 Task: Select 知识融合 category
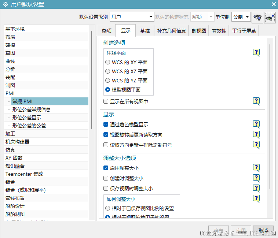(x=47, y=166)
